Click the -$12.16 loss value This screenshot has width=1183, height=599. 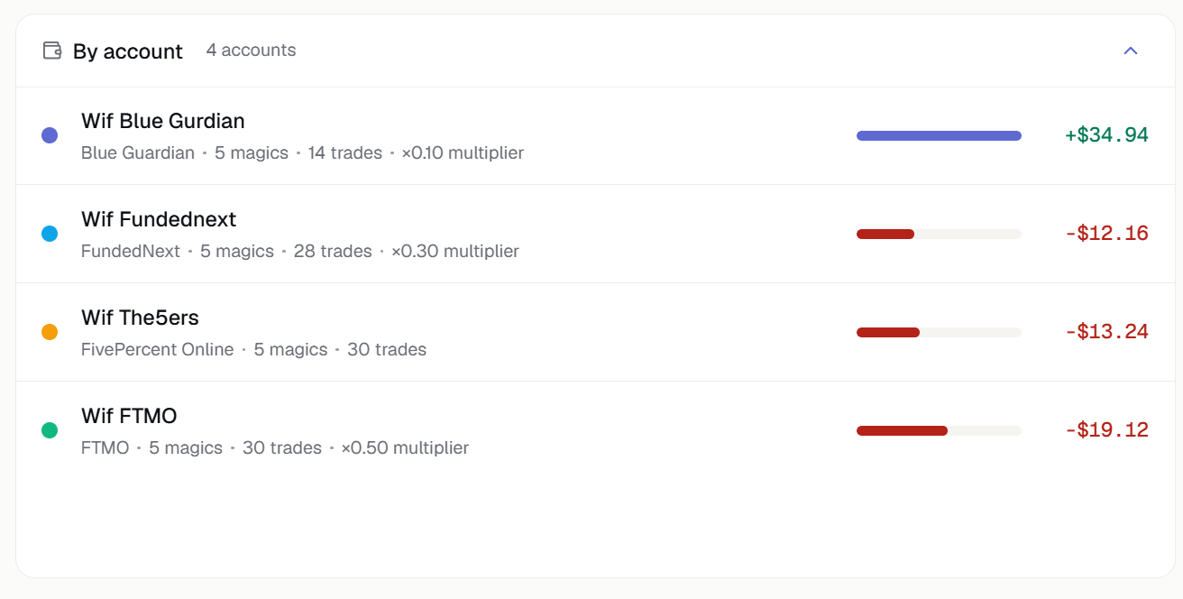click(x=1106, y=234)
